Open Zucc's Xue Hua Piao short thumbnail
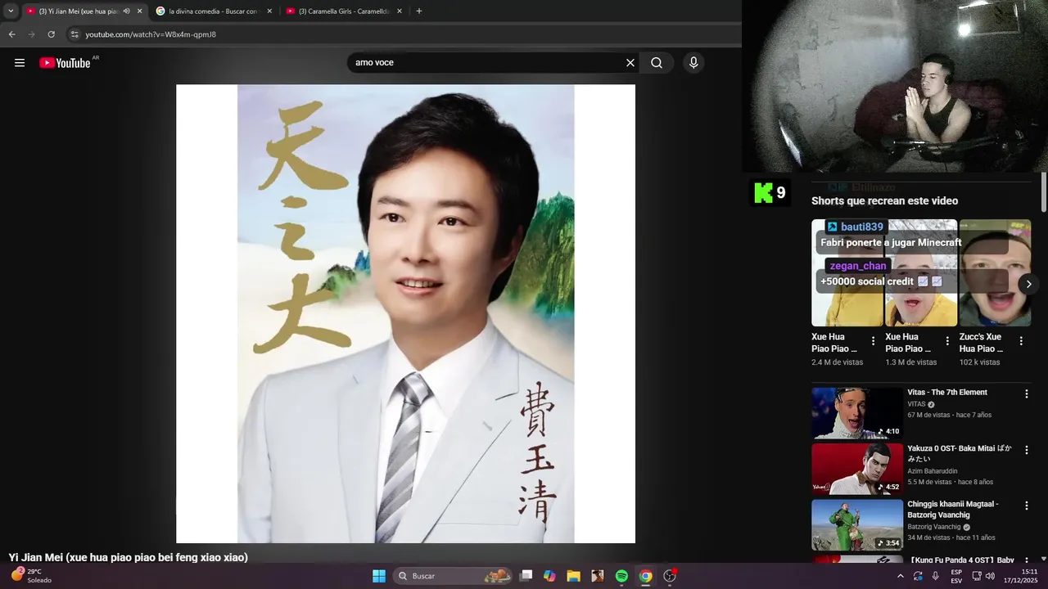Viewport: 1048px width, 589px height. pyautogui.click(x=995, y=272)
